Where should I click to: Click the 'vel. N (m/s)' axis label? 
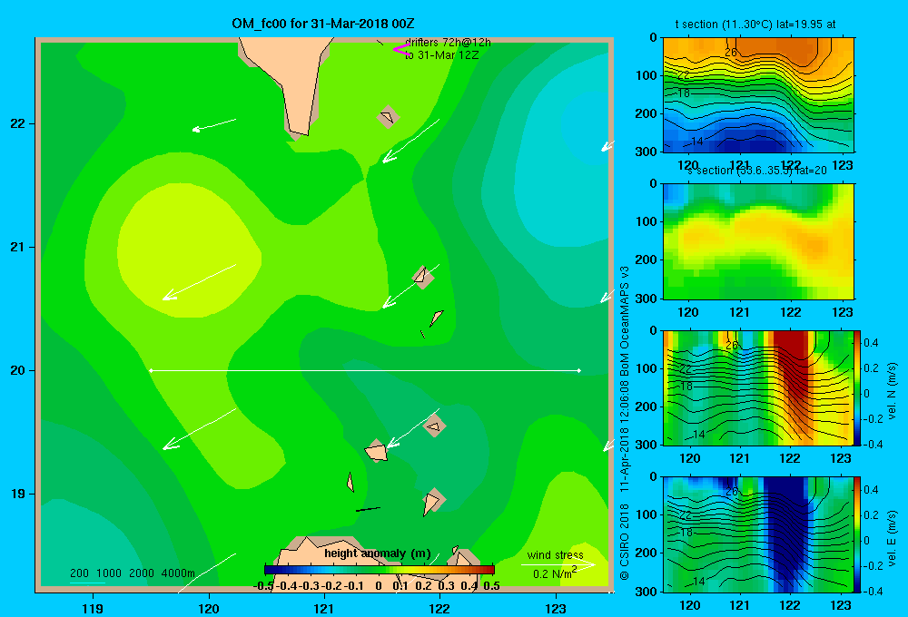point(892,391)
